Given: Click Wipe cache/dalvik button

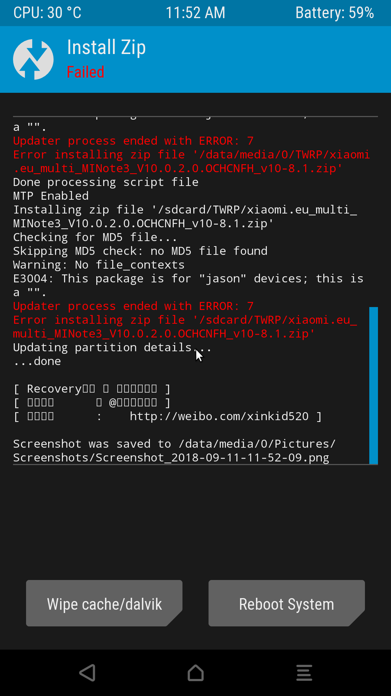Looking at the screenshot, I should pos(104,603).
